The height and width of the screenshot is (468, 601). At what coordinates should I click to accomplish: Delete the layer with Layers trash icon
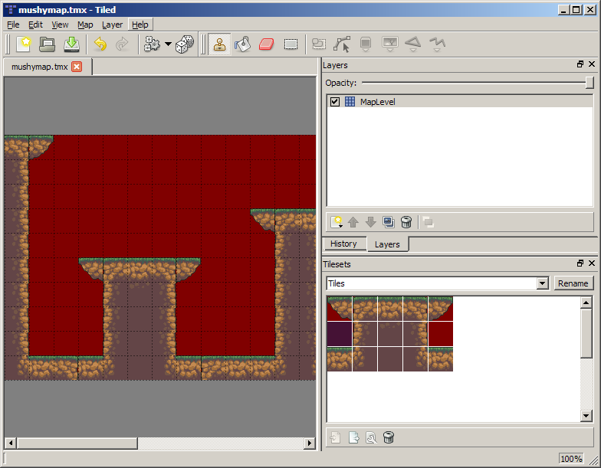click(x=406, y=222)
